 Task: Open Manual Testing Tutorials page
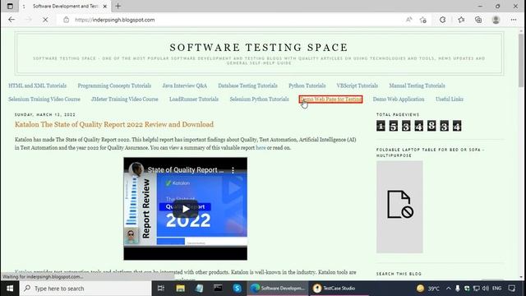click(417, 86)
